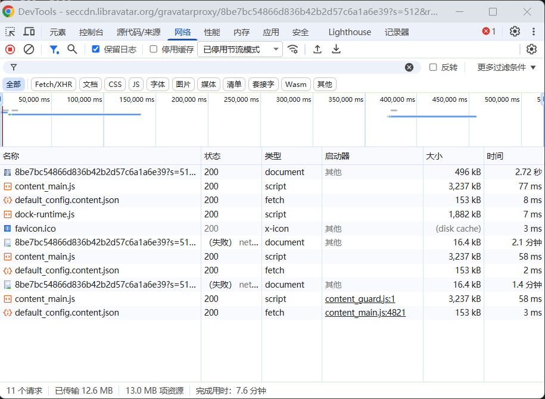Filter by CSS requests
545x399 pixels.
coord(115,85)
